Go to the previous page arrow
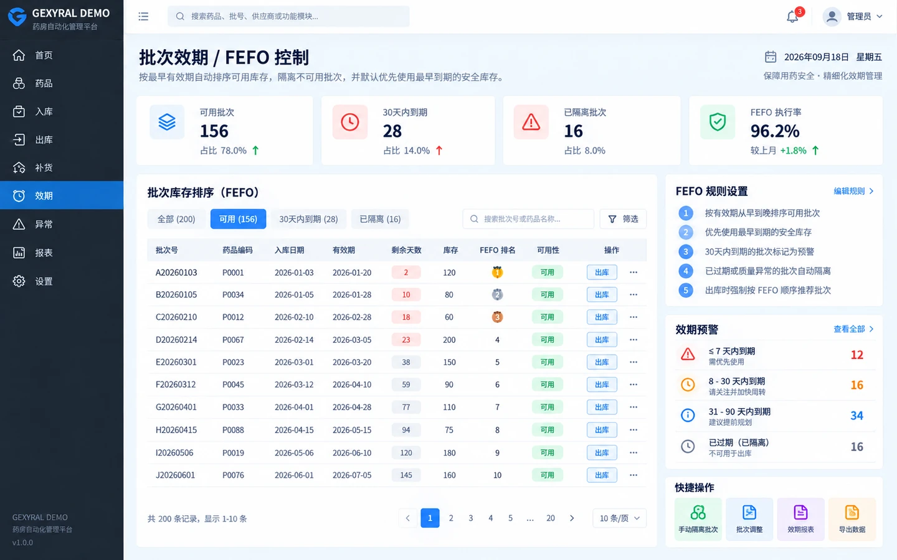This screenshot has width=897, height=560. [x=408, y=518]
